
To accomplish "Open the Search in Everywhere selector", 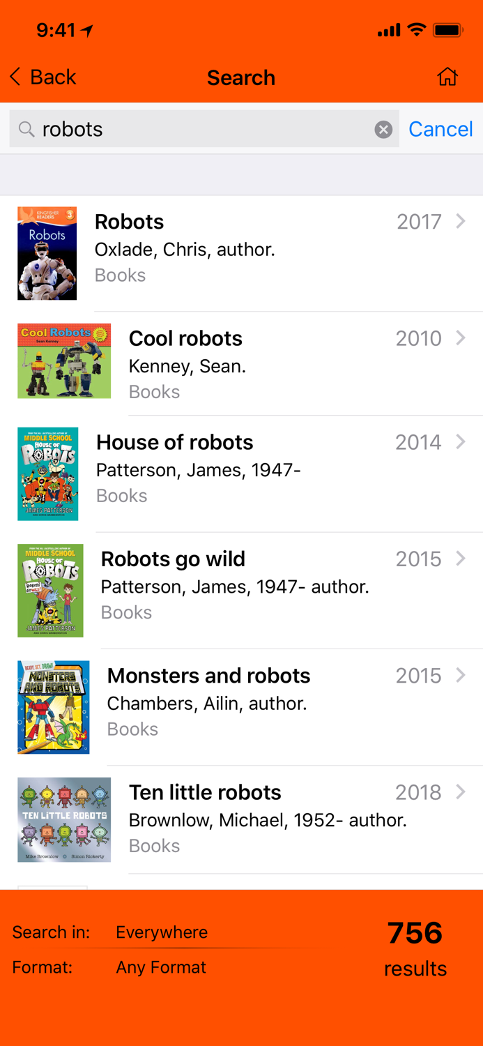I will tap(162, 932).
